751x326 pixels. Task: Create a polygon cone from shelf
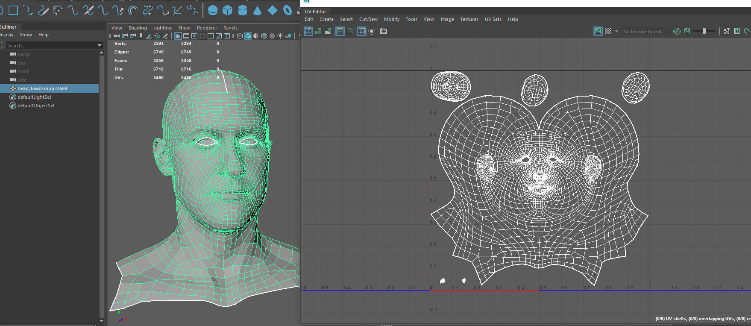tap(257, 11)
